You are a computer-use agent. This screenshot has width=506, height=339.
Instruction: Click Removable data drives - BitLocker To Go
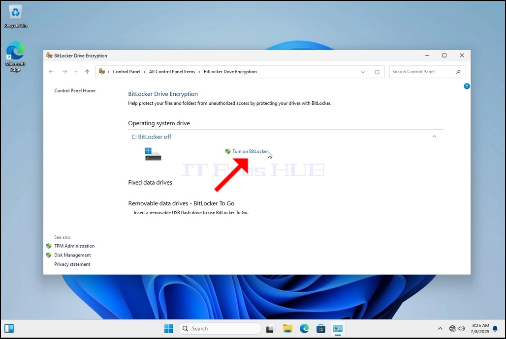(x=181, y=203)
